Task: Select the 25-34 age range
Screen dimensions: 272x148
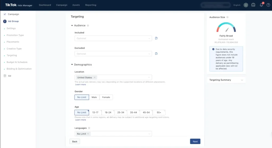Action: click(x=121, y=112)
